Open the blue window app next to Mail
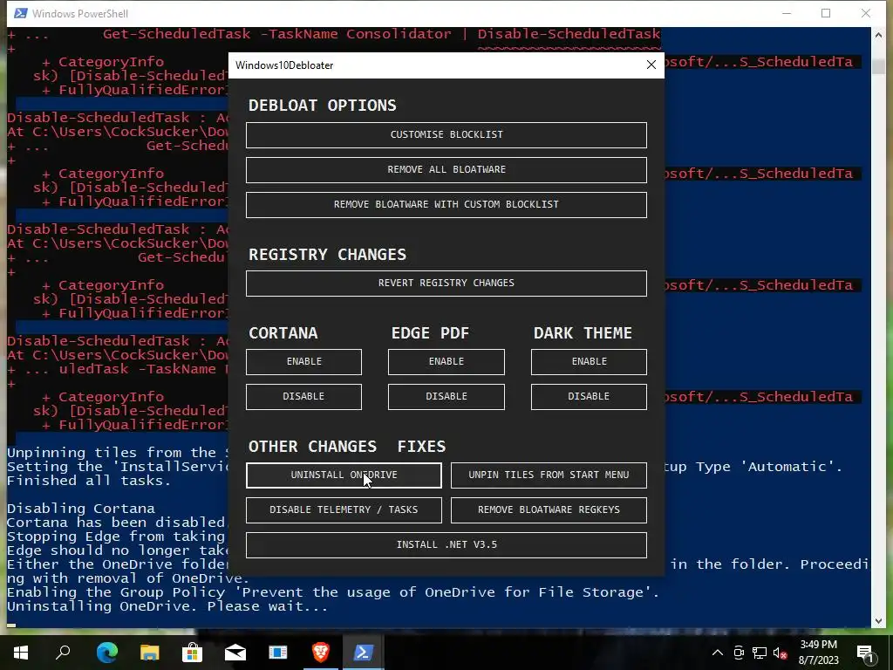Screen dimensions: 893x670 pos(278,653)
